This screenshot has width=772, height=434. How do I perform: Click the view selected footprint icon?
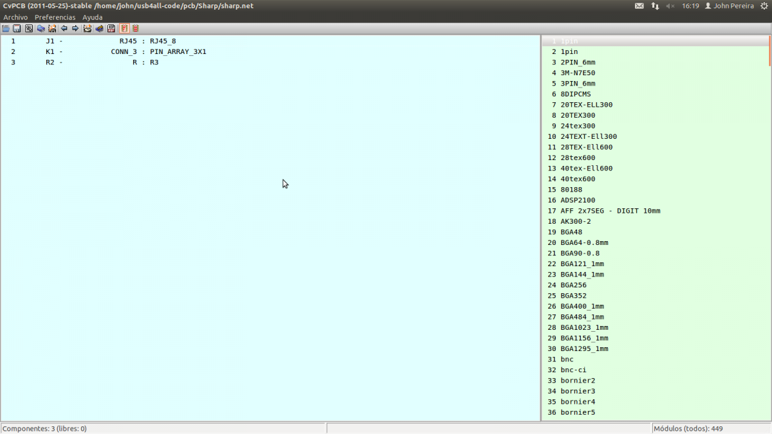pyautogui.click(x=41, y=28)
